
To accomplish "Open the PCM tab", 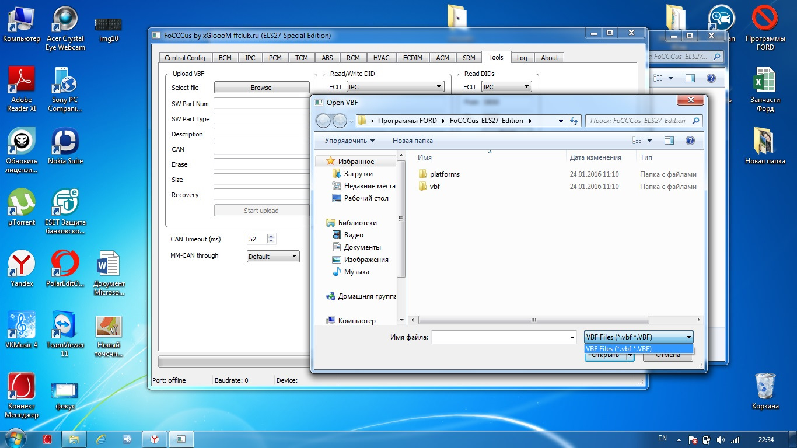I will [x=275, y=58].
